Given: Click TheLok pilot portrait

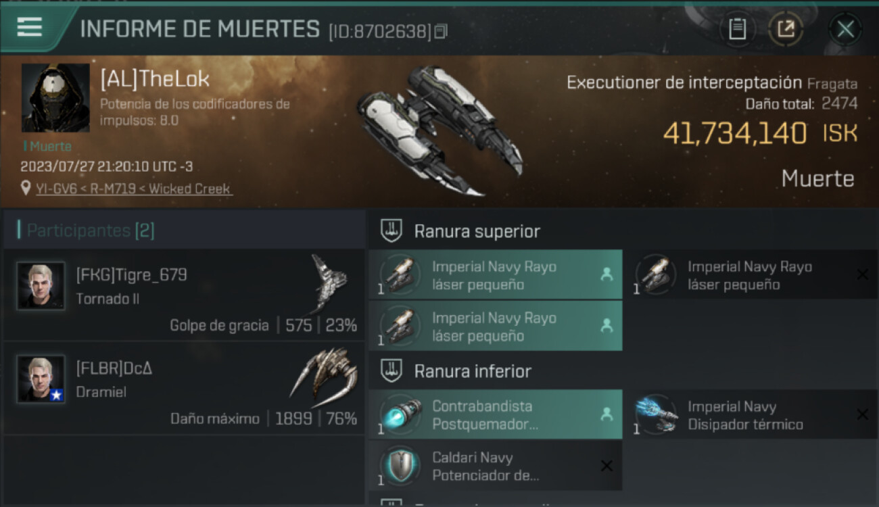Looking at the screenshot, I should [55, 98].
